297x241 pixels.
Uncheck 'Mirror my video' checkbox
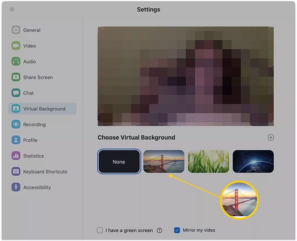[x=177, y=231]
